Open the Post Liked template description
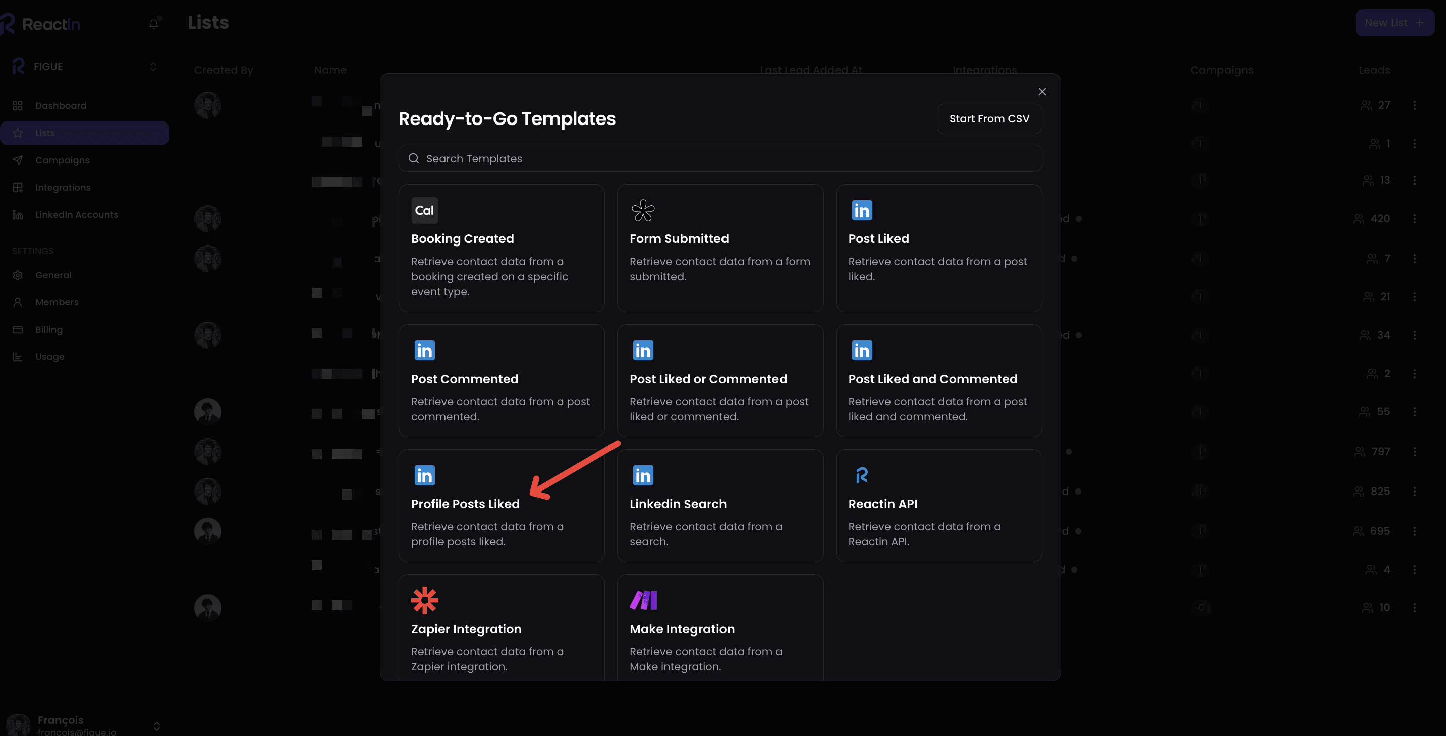The image size is (1446, 736). [x=937, y=269]
